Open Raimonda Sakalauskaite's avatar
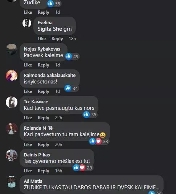 pyautogui.click(x=12, y=76)
